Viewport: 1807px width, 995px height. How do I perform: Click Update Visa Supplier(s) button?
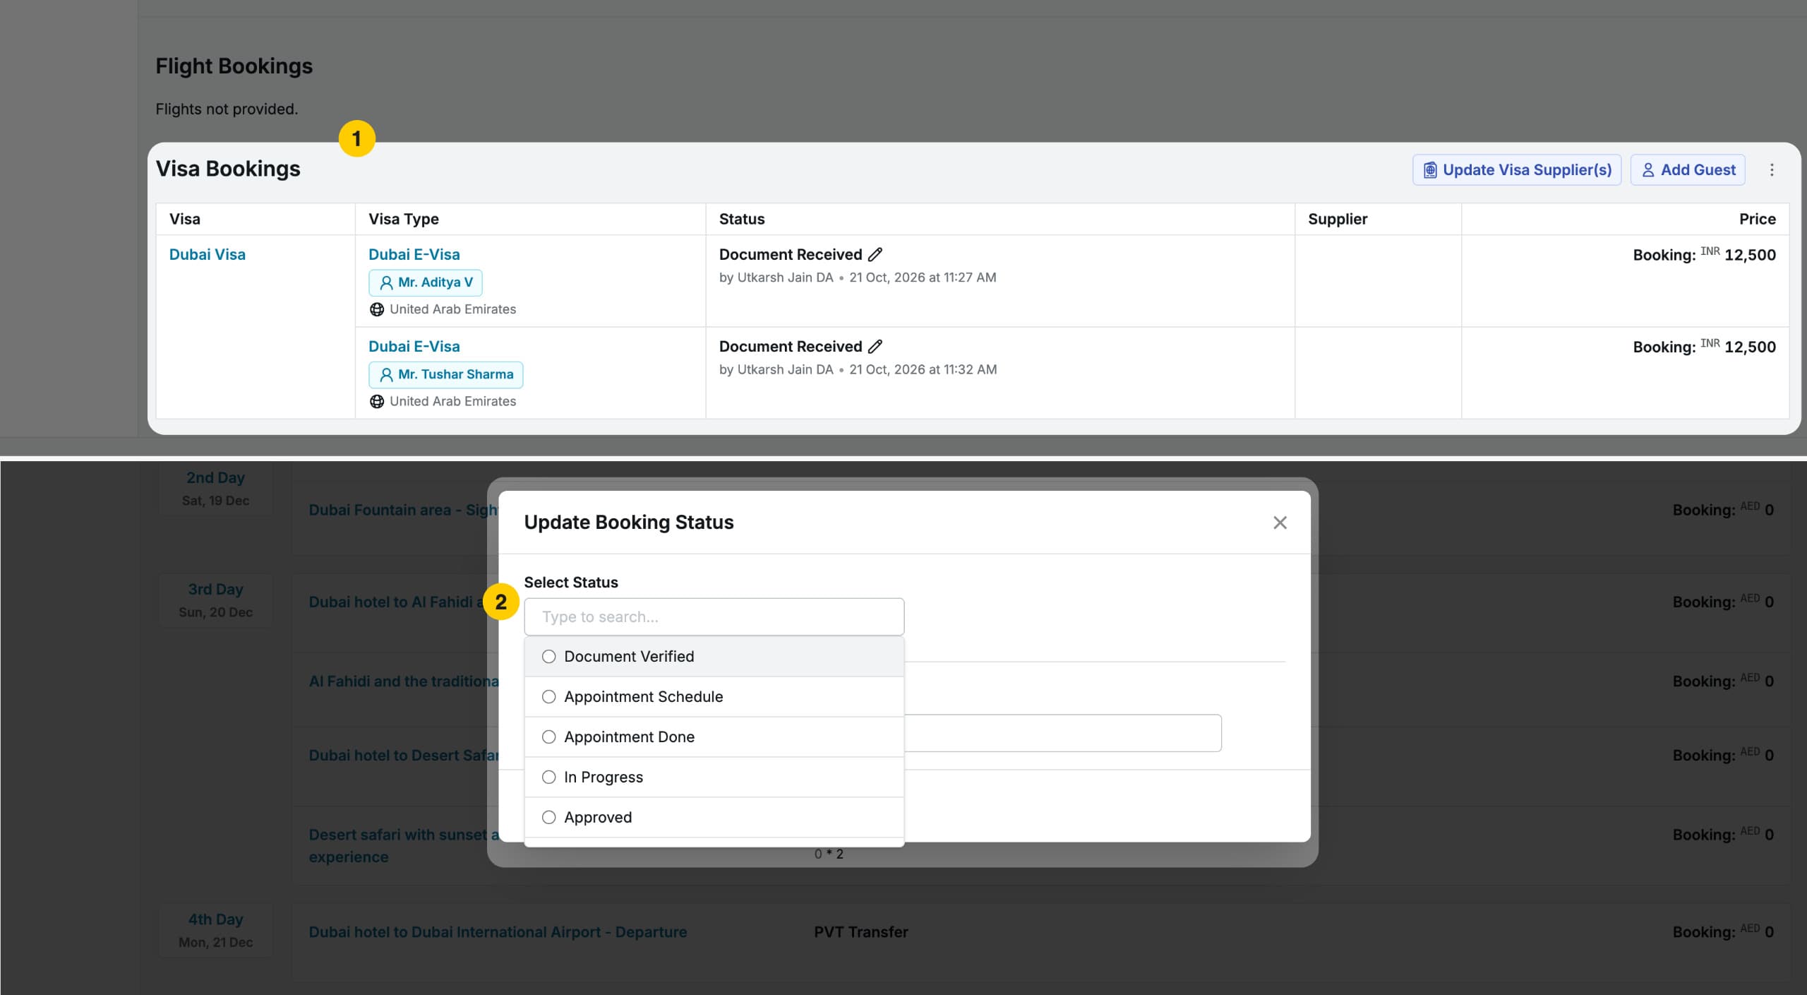point(1517,170)
